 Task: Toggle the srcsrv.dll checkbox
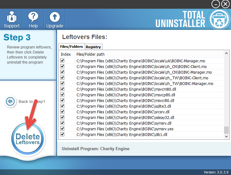tap(62, 112)
